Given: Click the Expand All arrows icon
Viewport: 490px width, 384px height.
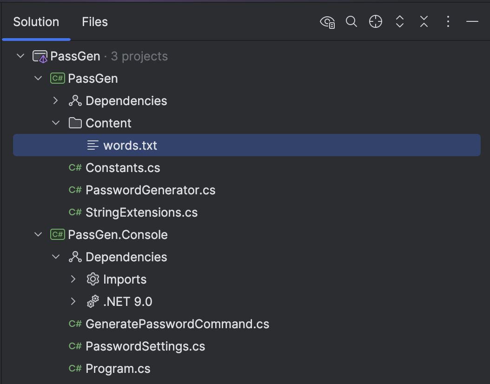Looking at the screenshot, I should [x=400, y=22].
